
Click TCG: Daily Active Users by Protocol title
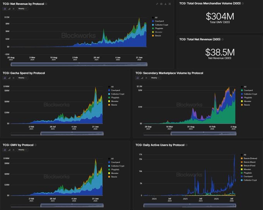point(160,145)
